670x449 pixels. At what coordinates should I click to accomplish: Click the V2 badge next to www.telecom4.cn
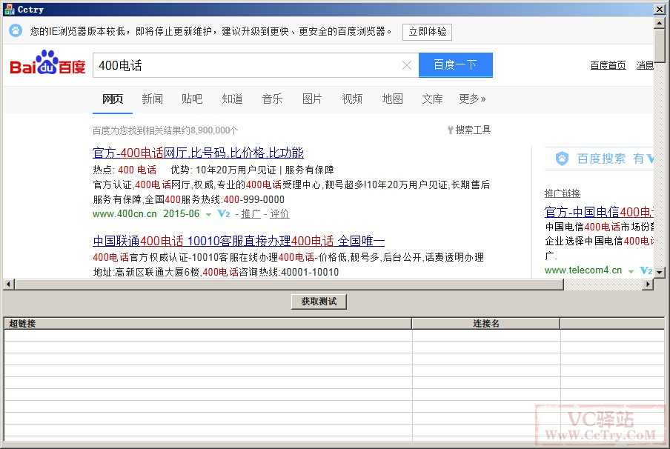click(646, 270)
